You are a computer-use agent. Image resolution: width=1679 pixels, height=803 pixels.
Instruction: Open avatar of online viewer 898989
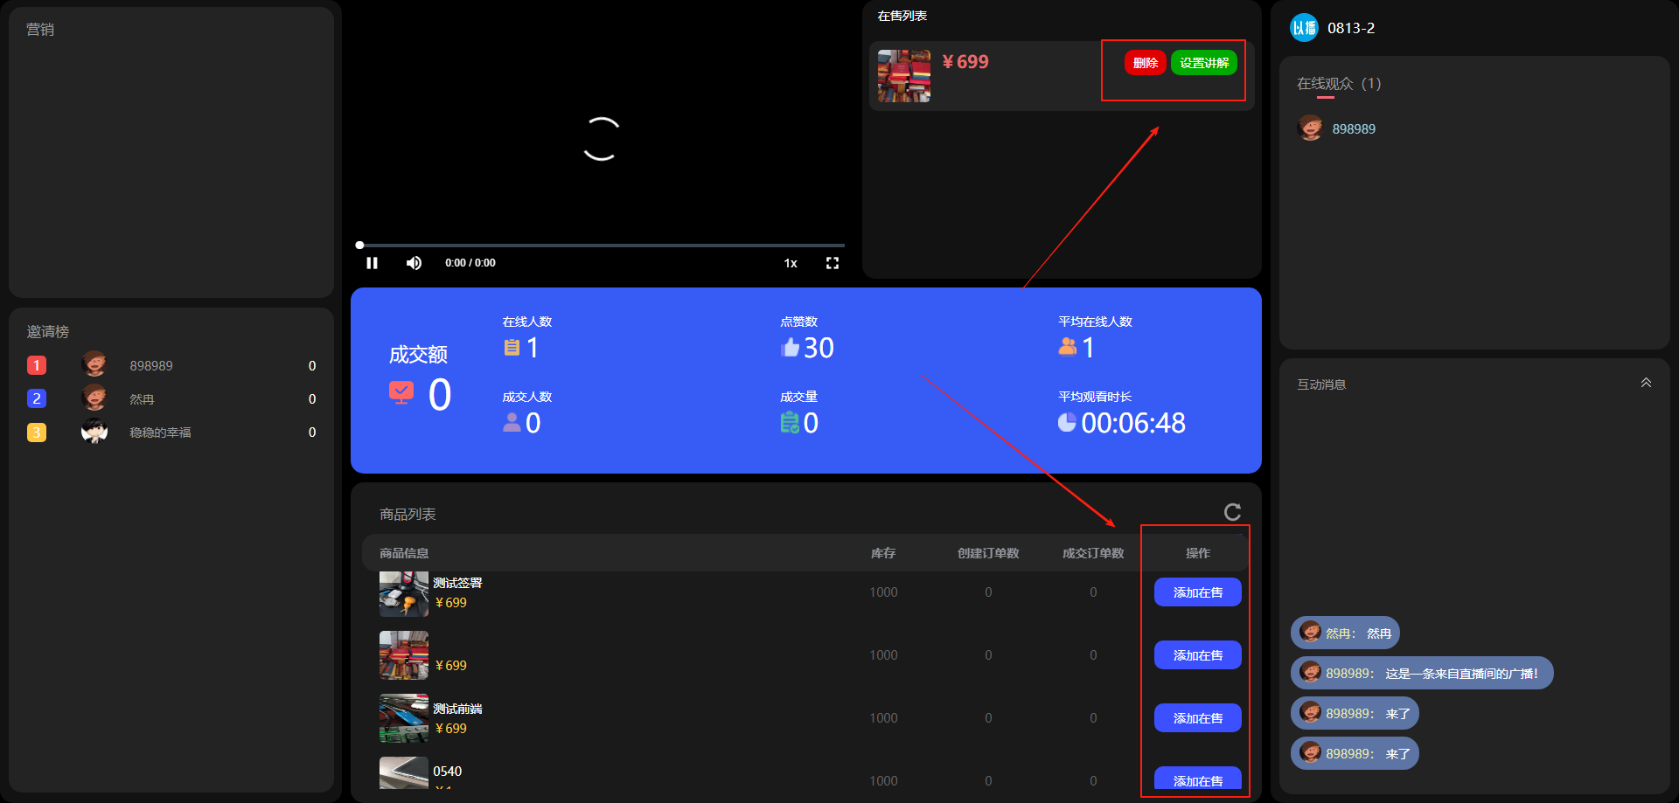(1310, 128)
